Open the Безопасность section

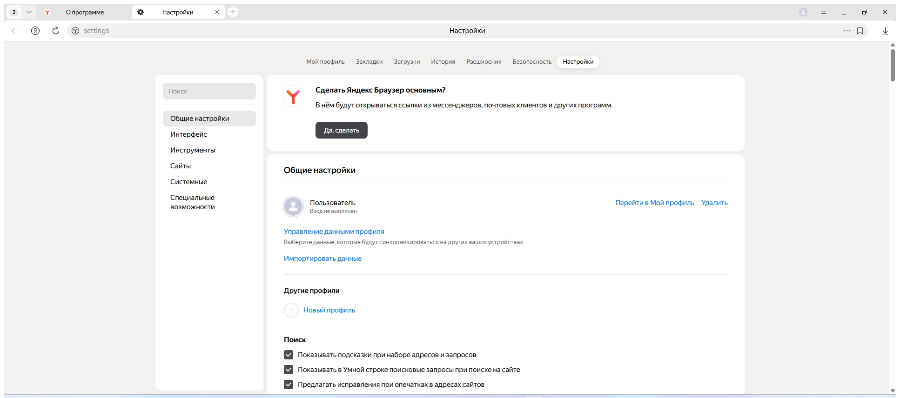[532, 62]
